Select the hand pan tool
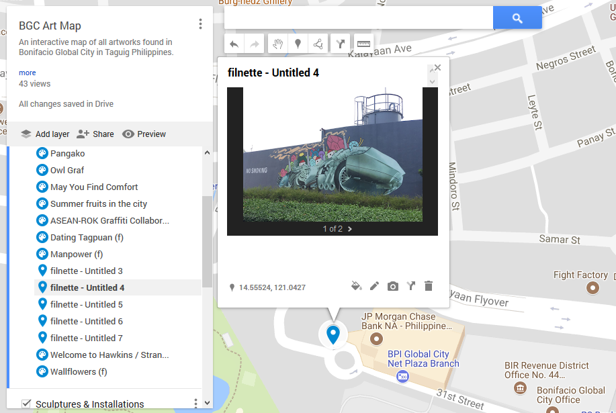 (x=277, y=44)
